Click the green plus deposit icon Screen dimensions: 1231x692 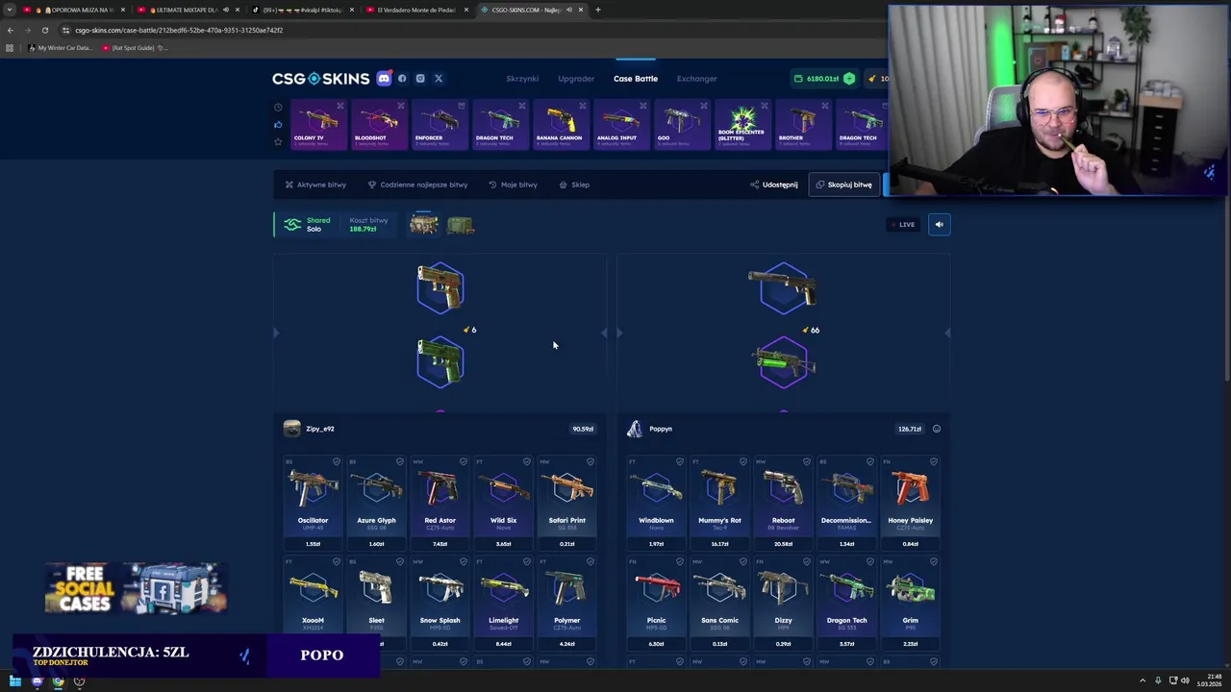coord(849,79)
